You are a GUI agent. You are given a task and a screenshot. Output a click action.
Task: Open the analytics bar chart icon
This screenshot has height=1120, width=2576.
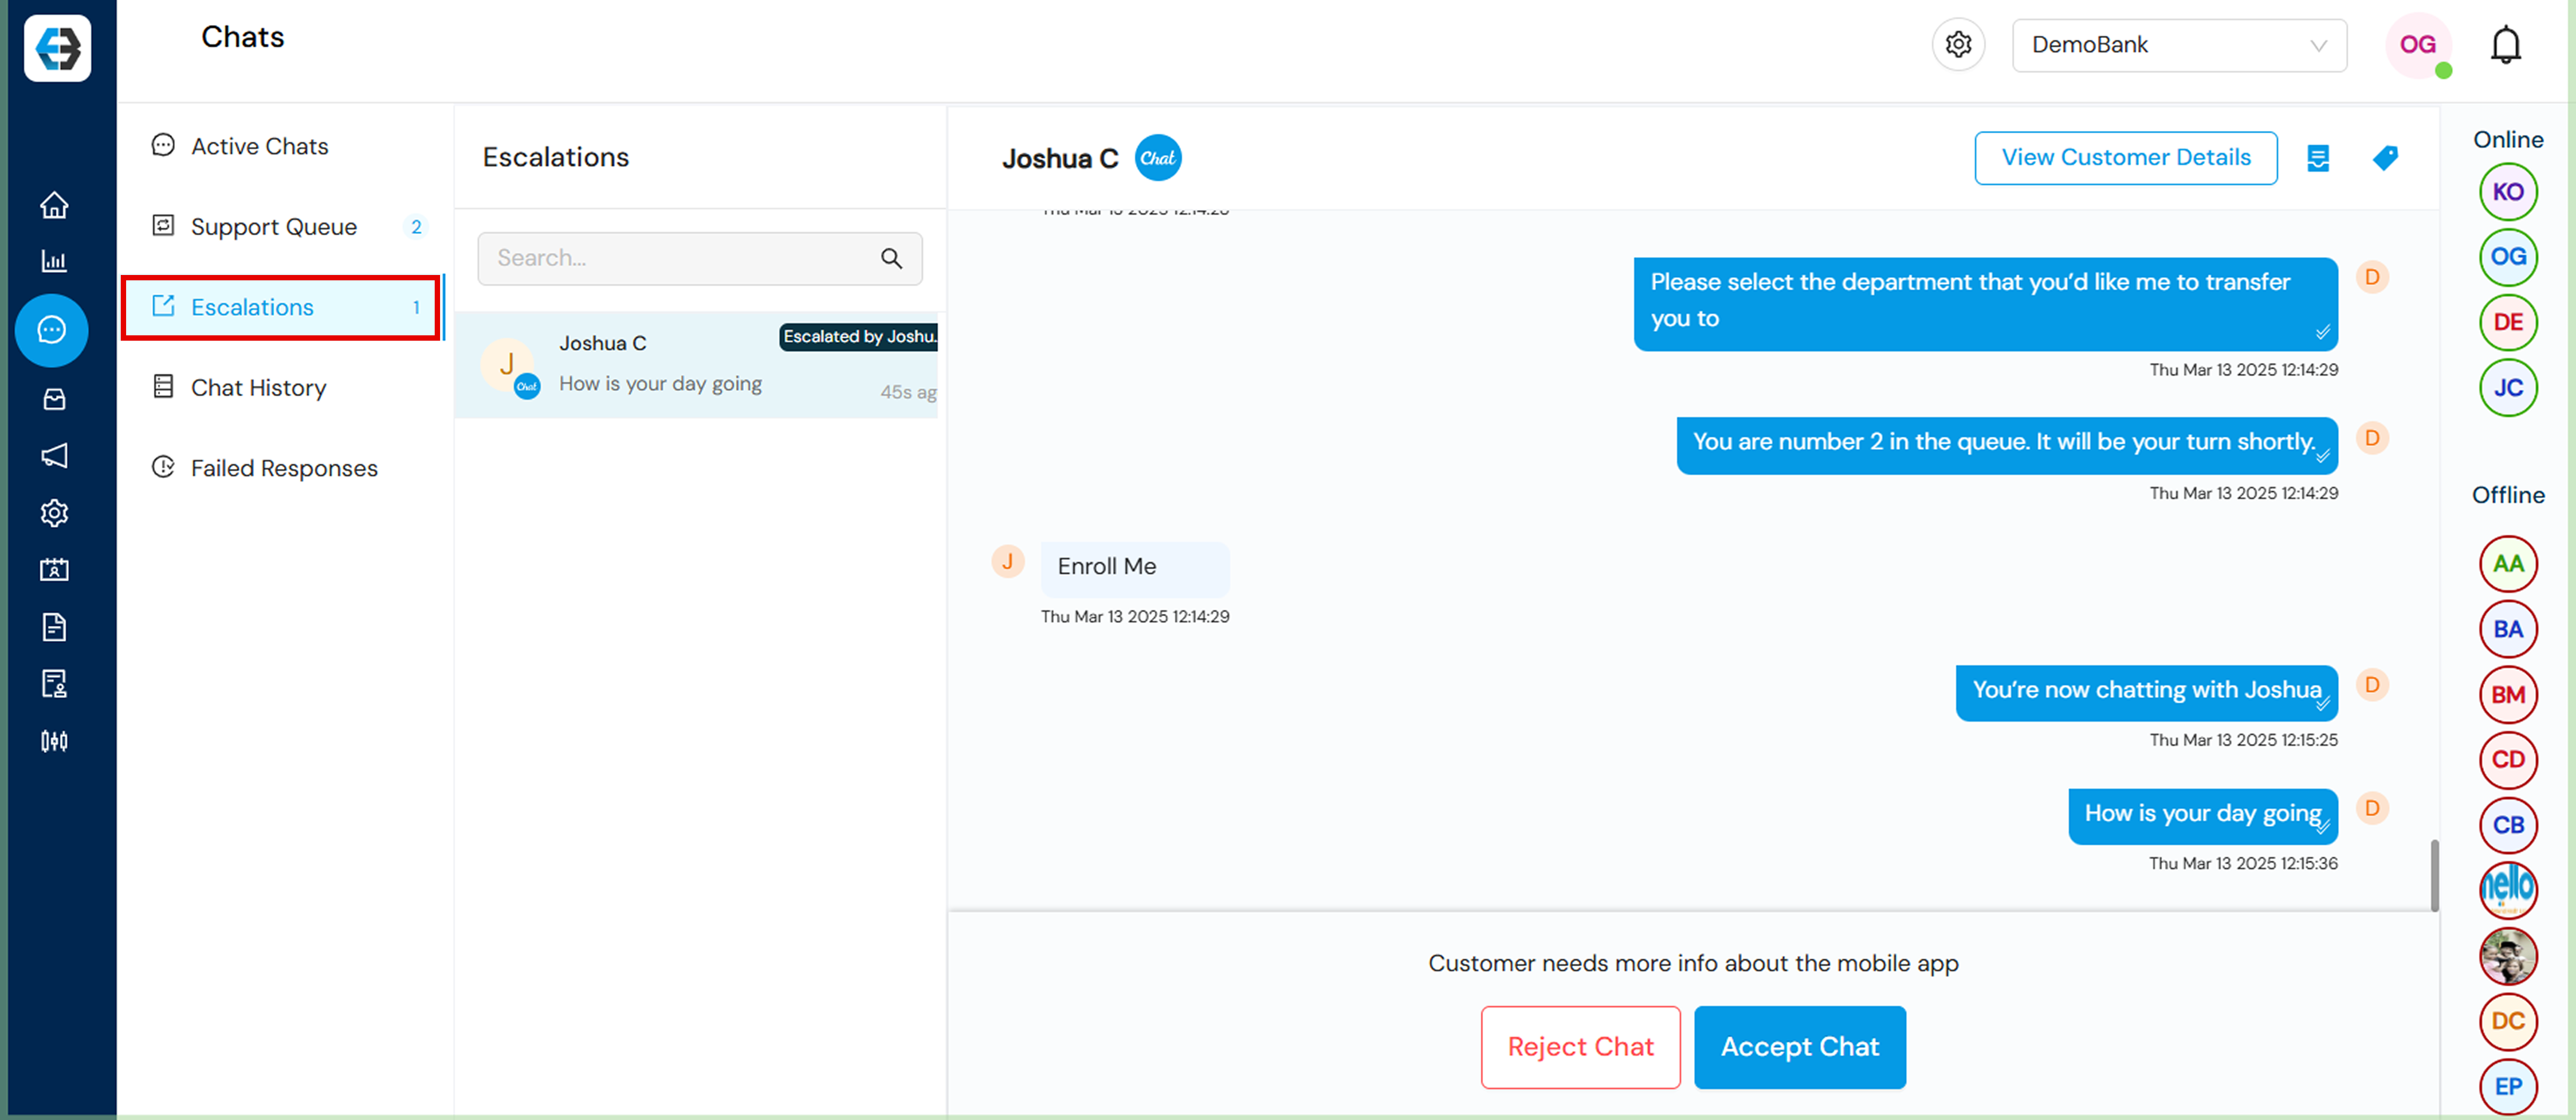tap(54, 261)
